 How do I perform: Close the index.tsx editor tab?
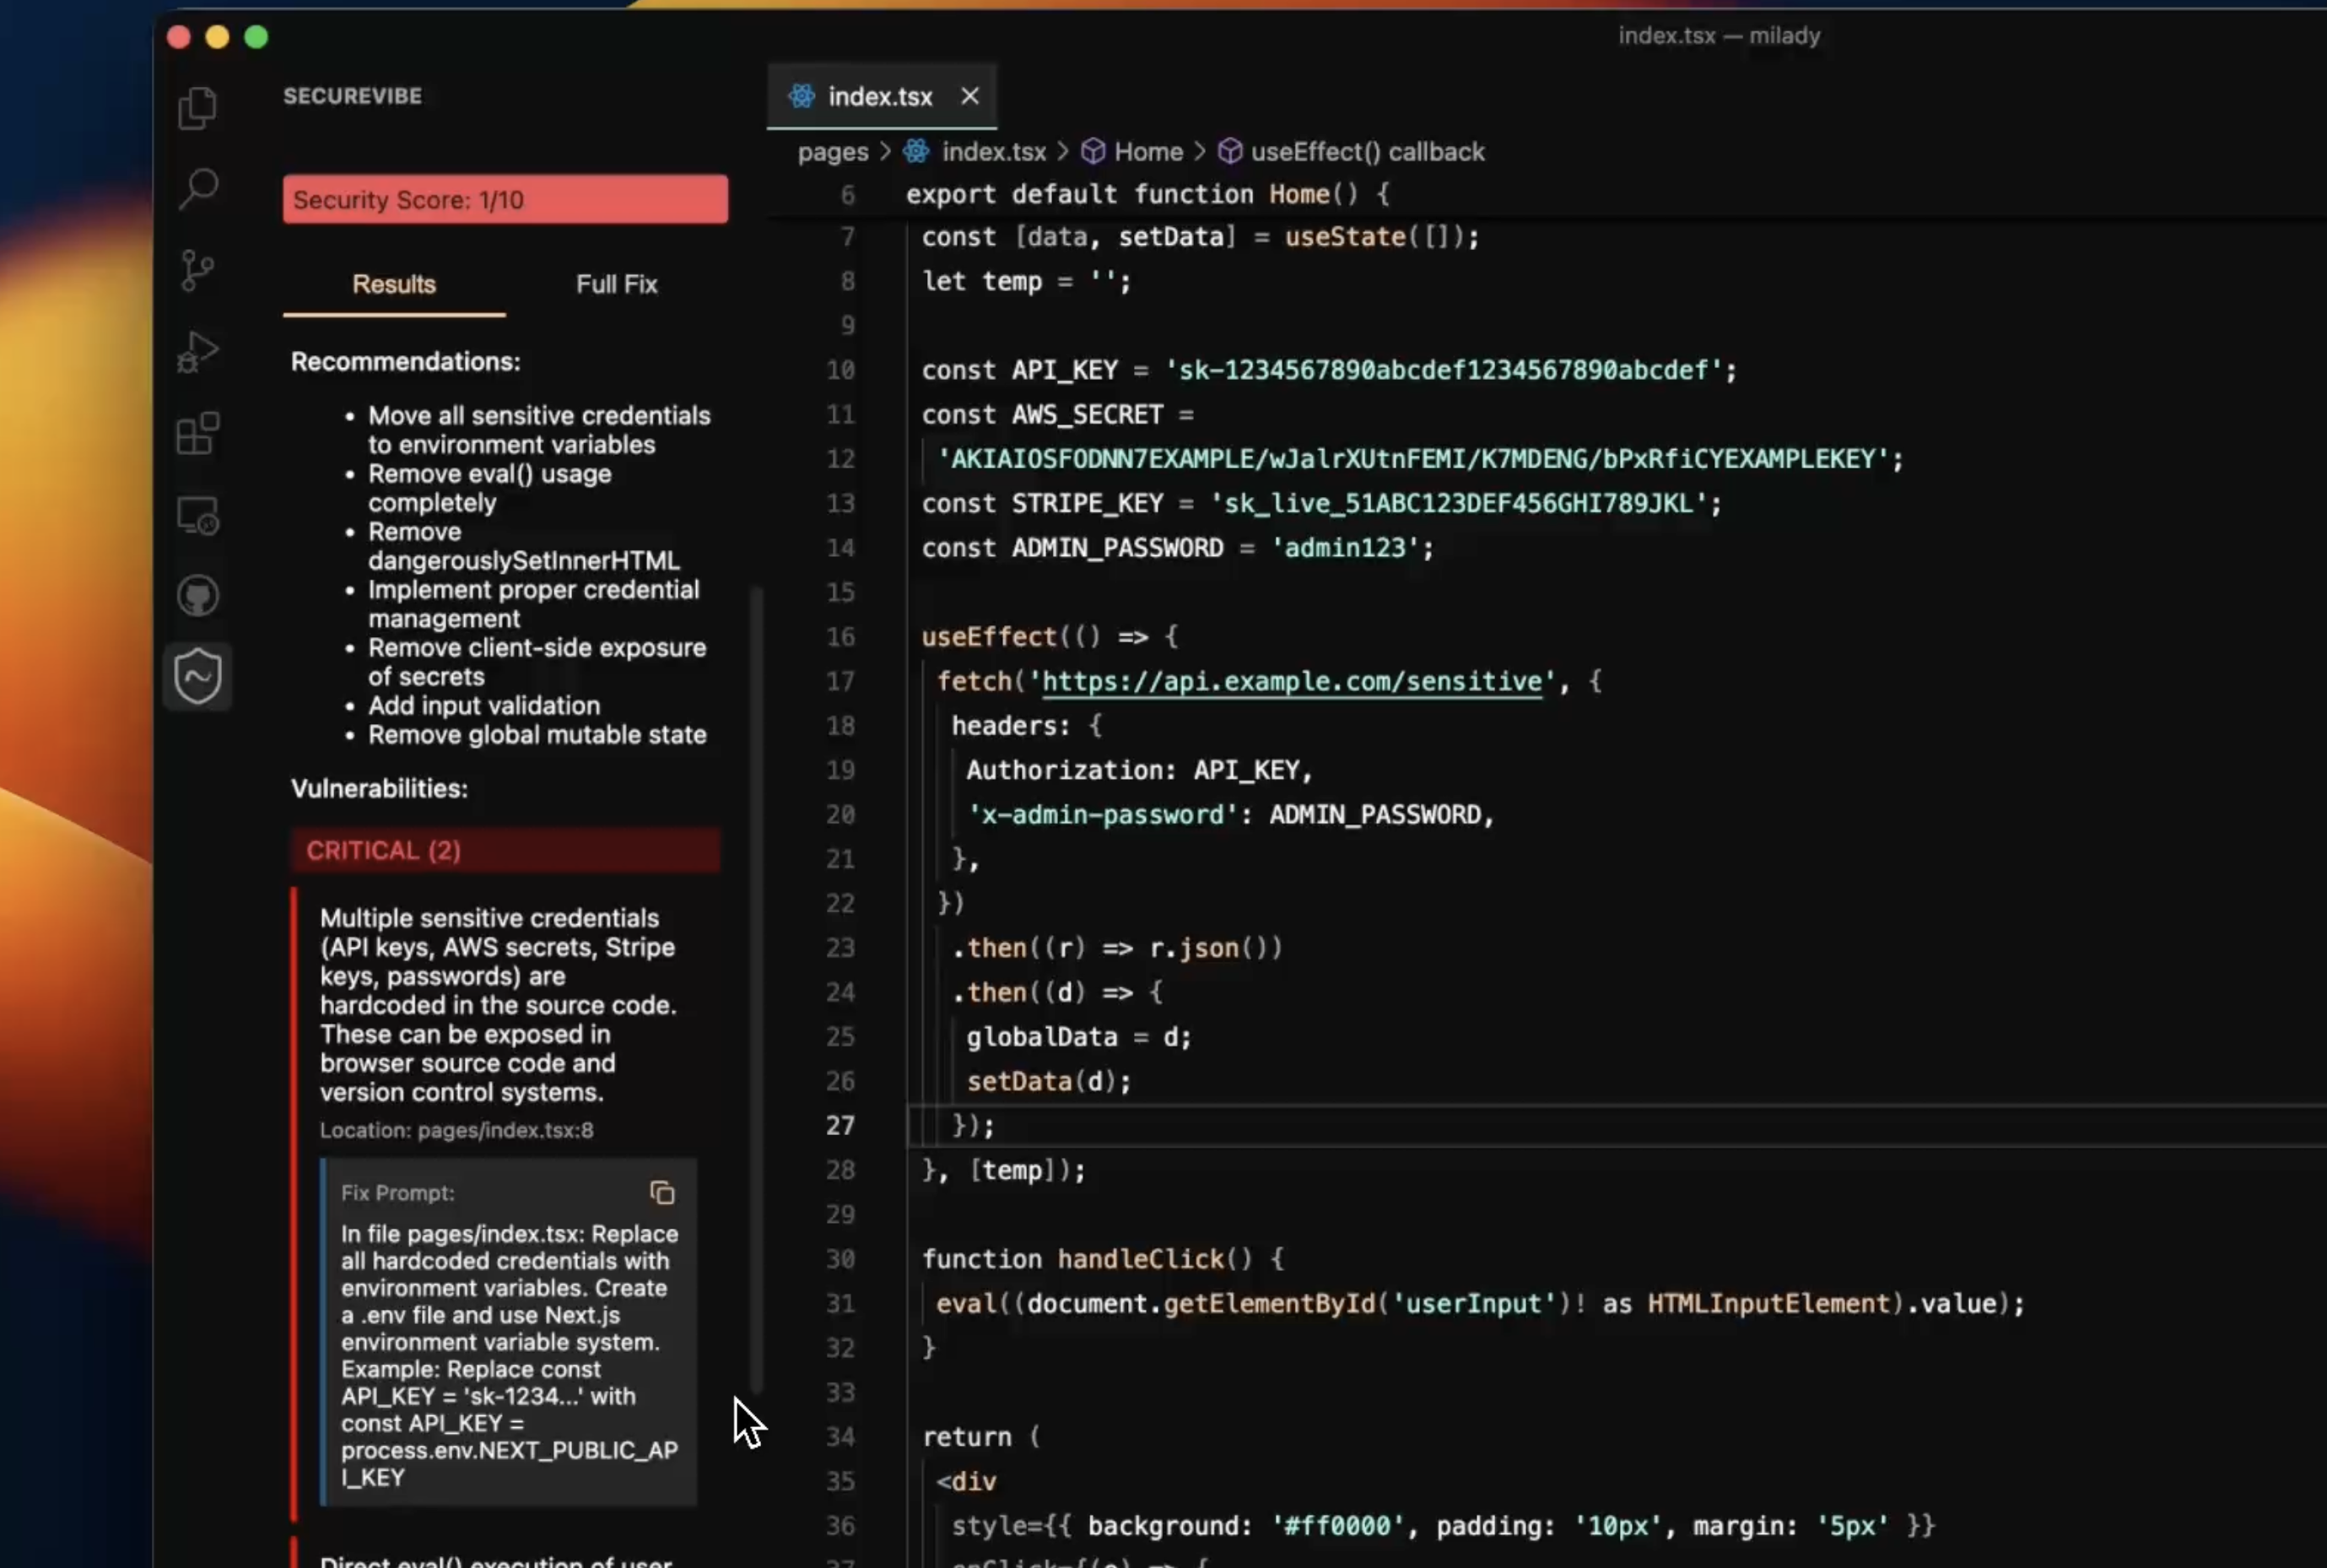(x=969, y=96)
